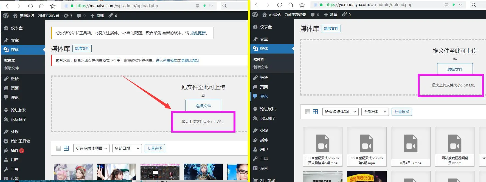Switch left media library to grid view

tap(66, 148)
